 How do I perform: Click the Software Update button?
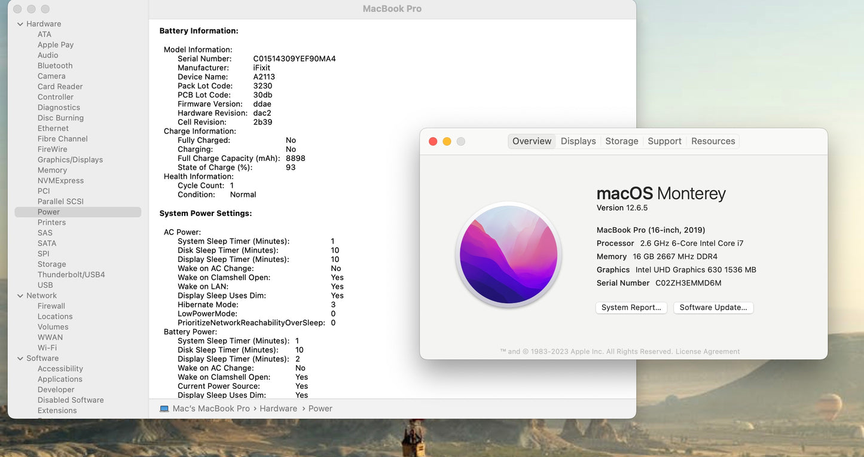(x=713, y=307)
